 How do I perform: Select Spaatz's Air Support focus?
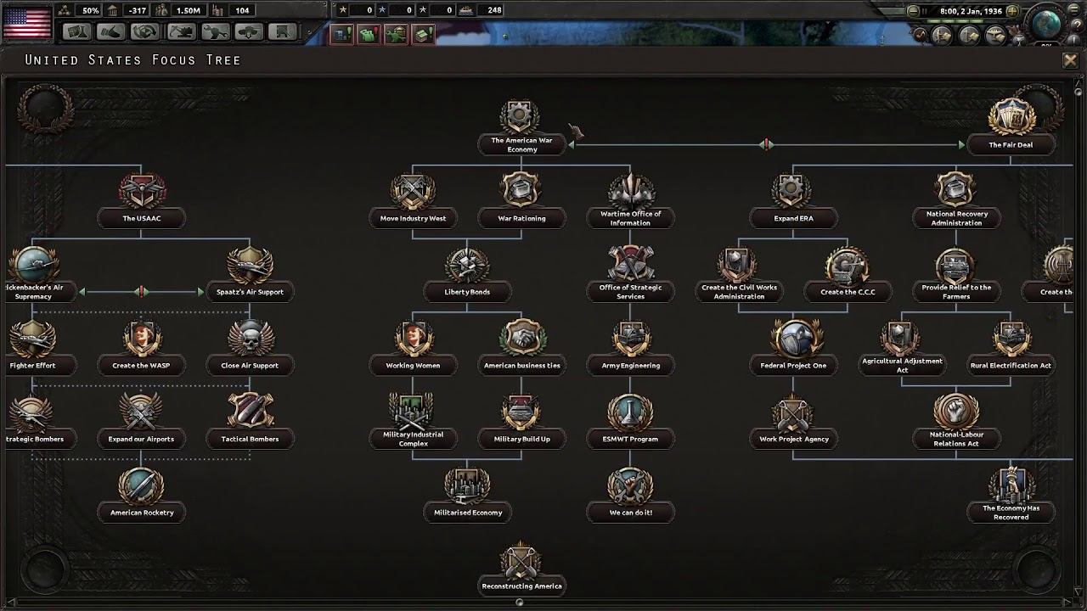pyautogui.click(x=250, y=275)
